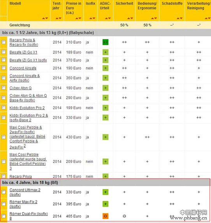Click the Schadstoffe column header

(172, 4)
